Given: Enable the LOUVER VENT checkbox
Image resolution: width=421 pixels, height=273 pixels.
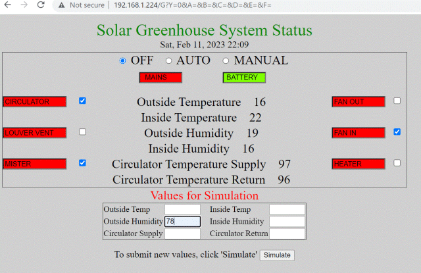Looking at the screenshot, I should [82, 132].
